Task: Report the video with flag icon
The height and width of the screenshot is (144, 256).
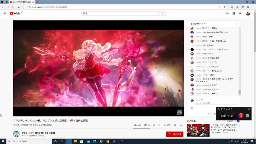Action: point(175,125)
